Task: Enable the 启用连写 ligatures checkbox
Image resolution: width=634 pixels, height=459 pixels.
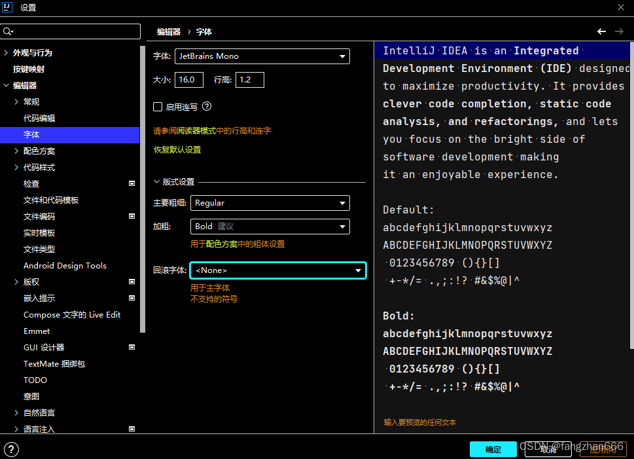Action: (158, 107)
